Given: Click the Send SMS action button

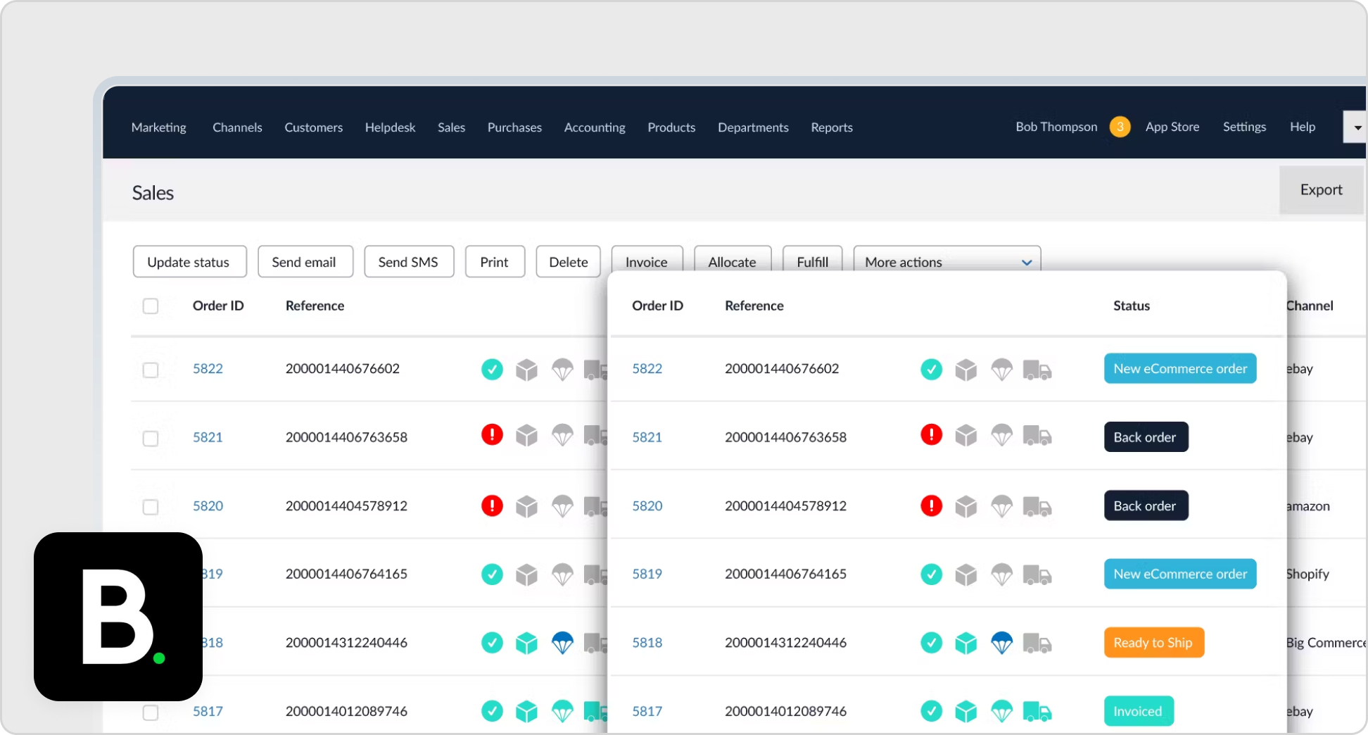Looking at the screenshot, I should point(409,261).
